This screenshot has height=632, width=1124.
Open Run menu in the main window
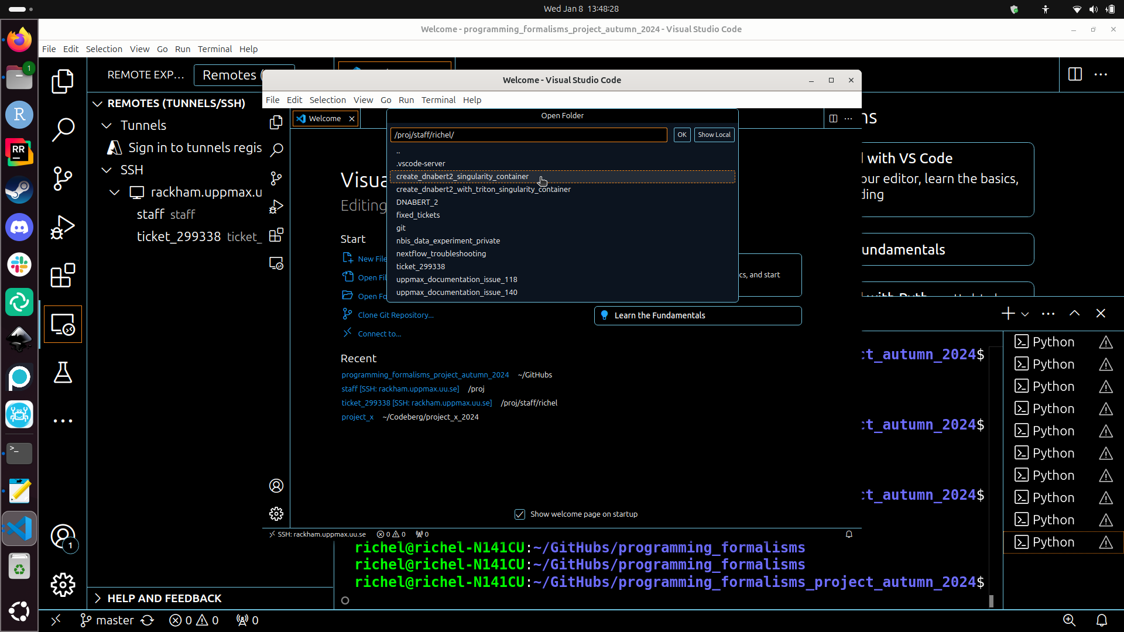(x=183, y=49)
